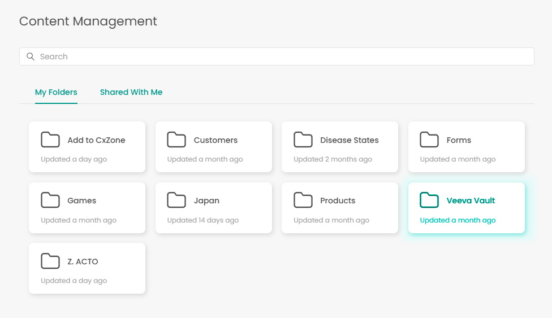The width and height of the screenshot is (552, 318).
Task: Click the Disease States folder icon
Action: (303, 140)
